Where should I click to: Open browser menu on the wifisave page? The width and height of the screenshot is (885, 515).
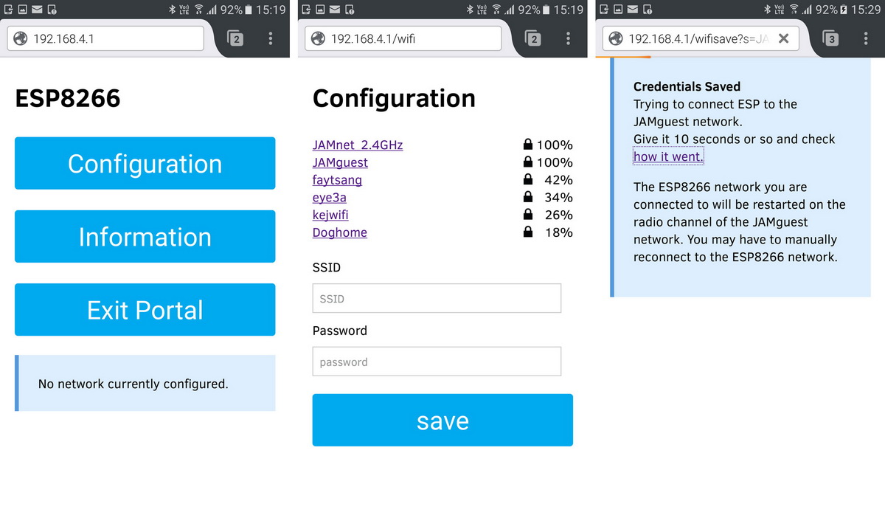866,38
